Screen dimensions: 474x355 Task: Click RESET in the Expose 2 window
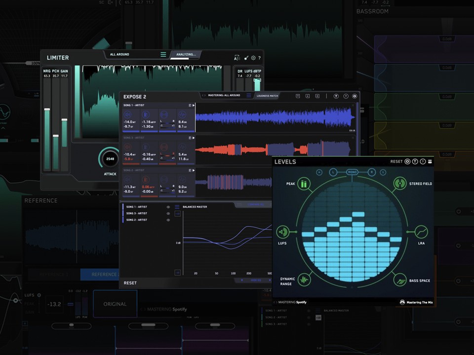130,283
